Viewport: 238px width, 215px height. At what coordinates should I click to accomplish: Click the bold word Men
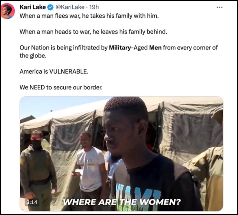click(x=155, y=48)
